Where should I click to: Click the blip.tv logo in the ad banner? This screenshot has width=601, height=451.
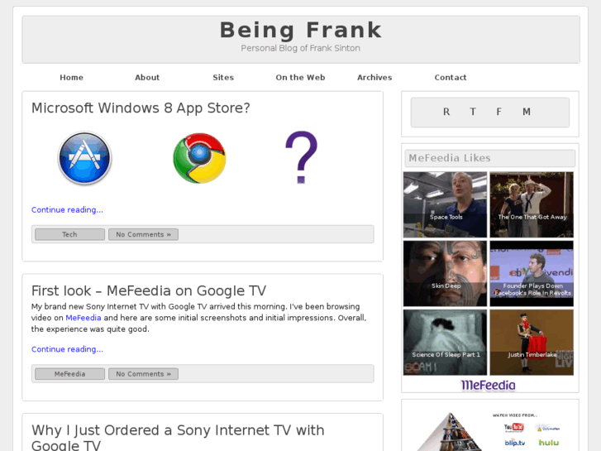point(515,443)
